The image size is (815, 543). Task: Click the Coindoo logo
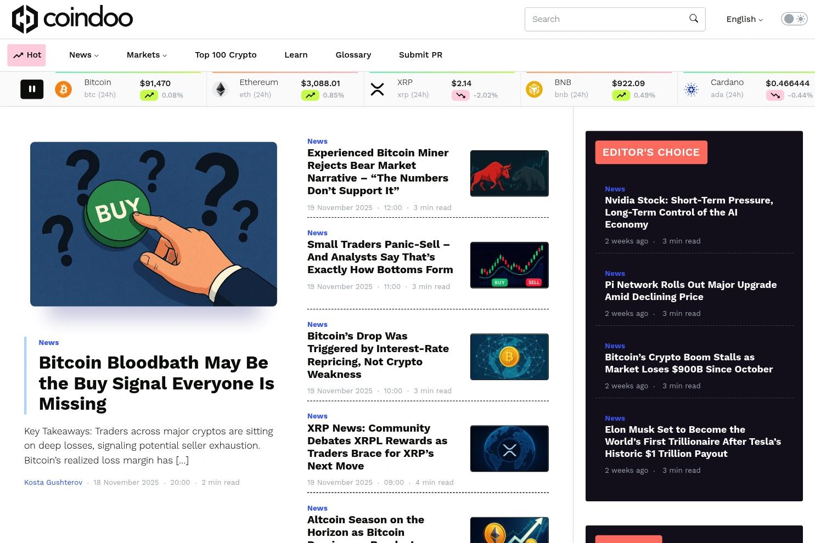(x=72, y=19)
